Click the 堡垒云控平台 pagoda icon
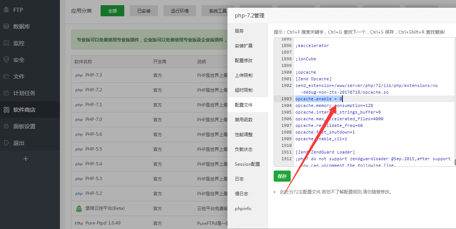Image resolution: width=456 pixels, height=229 pixels. 79,208
